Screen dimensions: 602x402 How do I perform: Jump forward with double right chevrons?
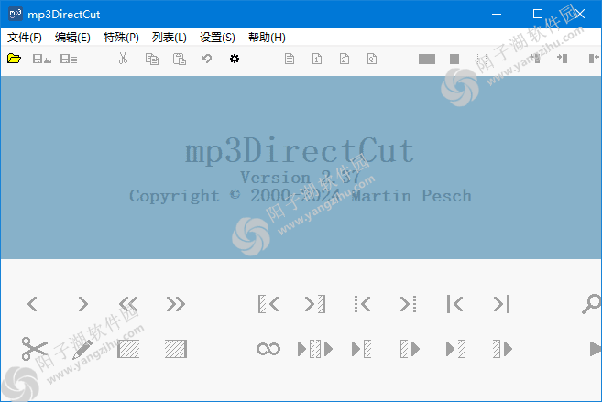(176, 304)
